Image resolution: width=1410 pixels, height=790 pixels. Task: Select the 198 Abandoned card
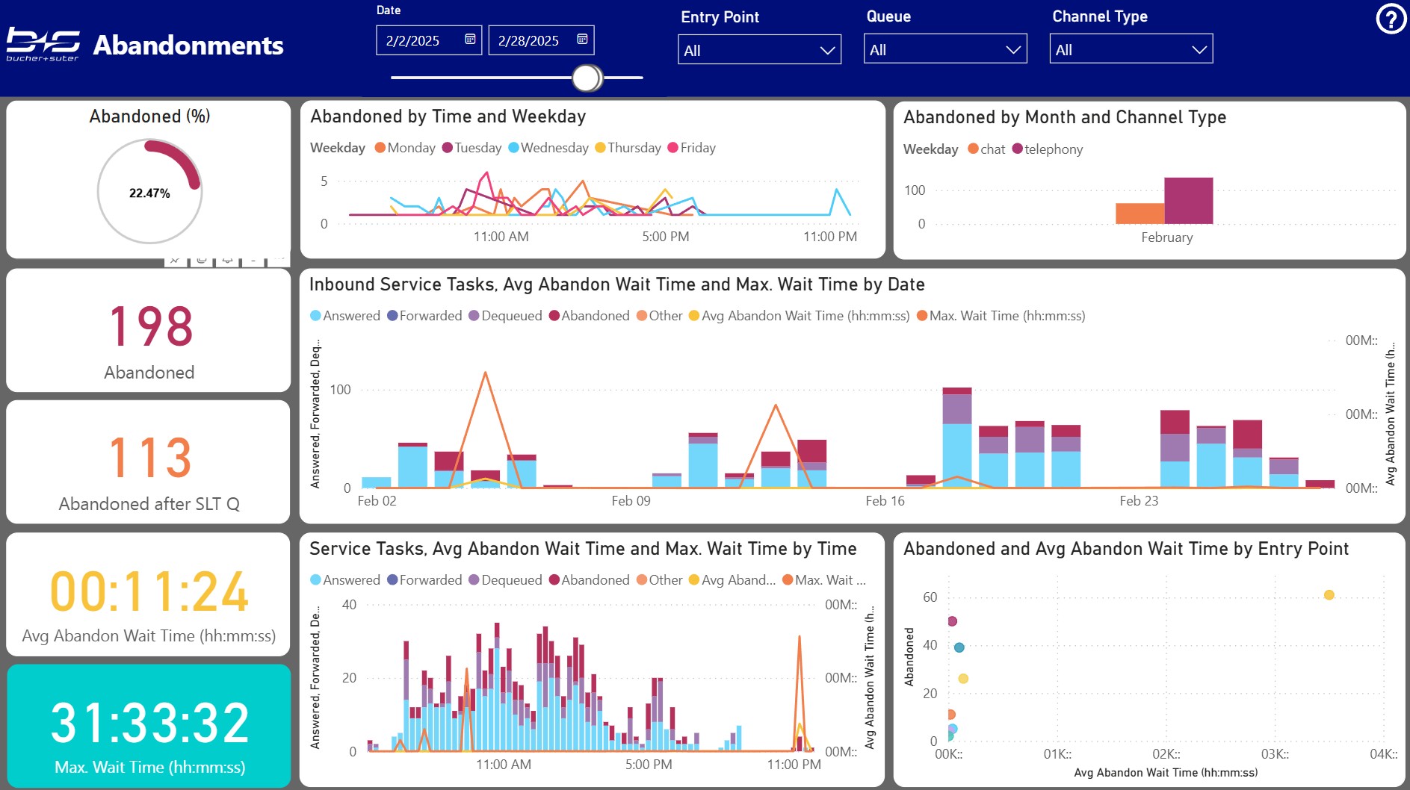click(149, 331)
